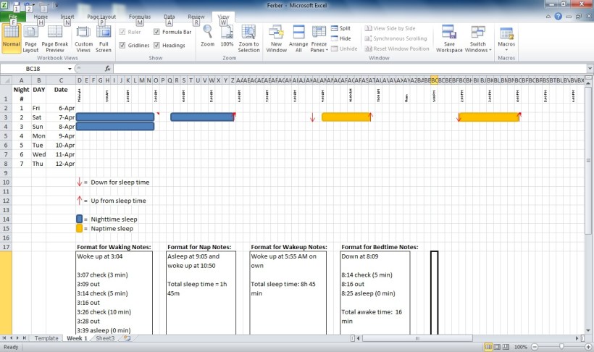Click the Save Workspace icon
This screenshot has height=352, width=594.
449,37
